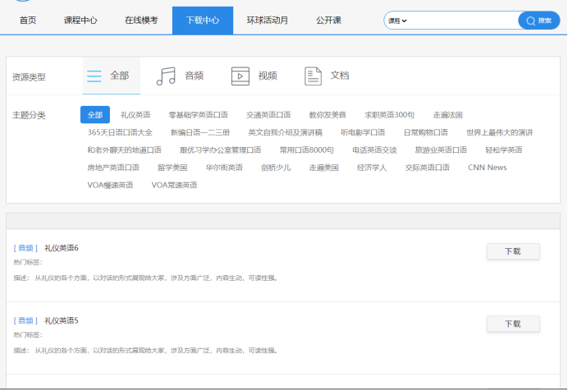568x391 pixels.
Task: Filter by 交通英语口语 topic
Action: [x=268, y=115]
